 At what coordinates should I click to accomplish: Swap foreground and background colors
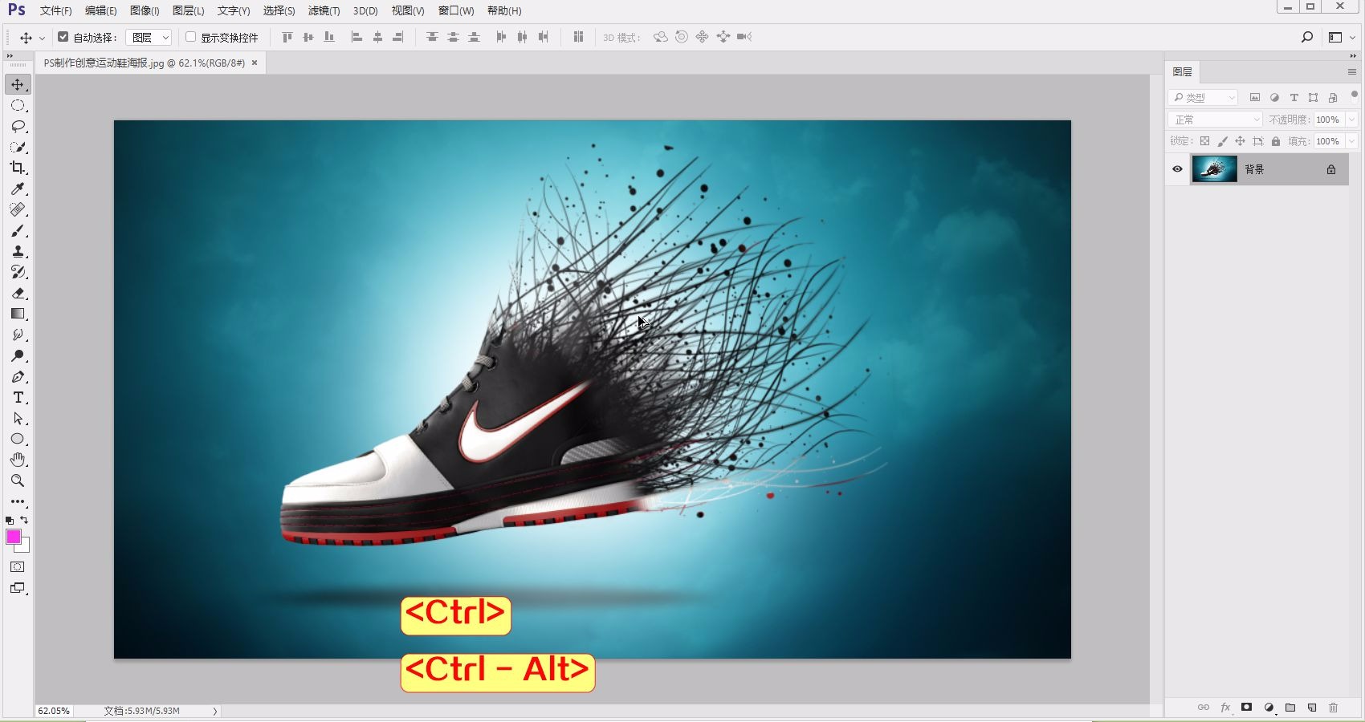click(24, 520)
